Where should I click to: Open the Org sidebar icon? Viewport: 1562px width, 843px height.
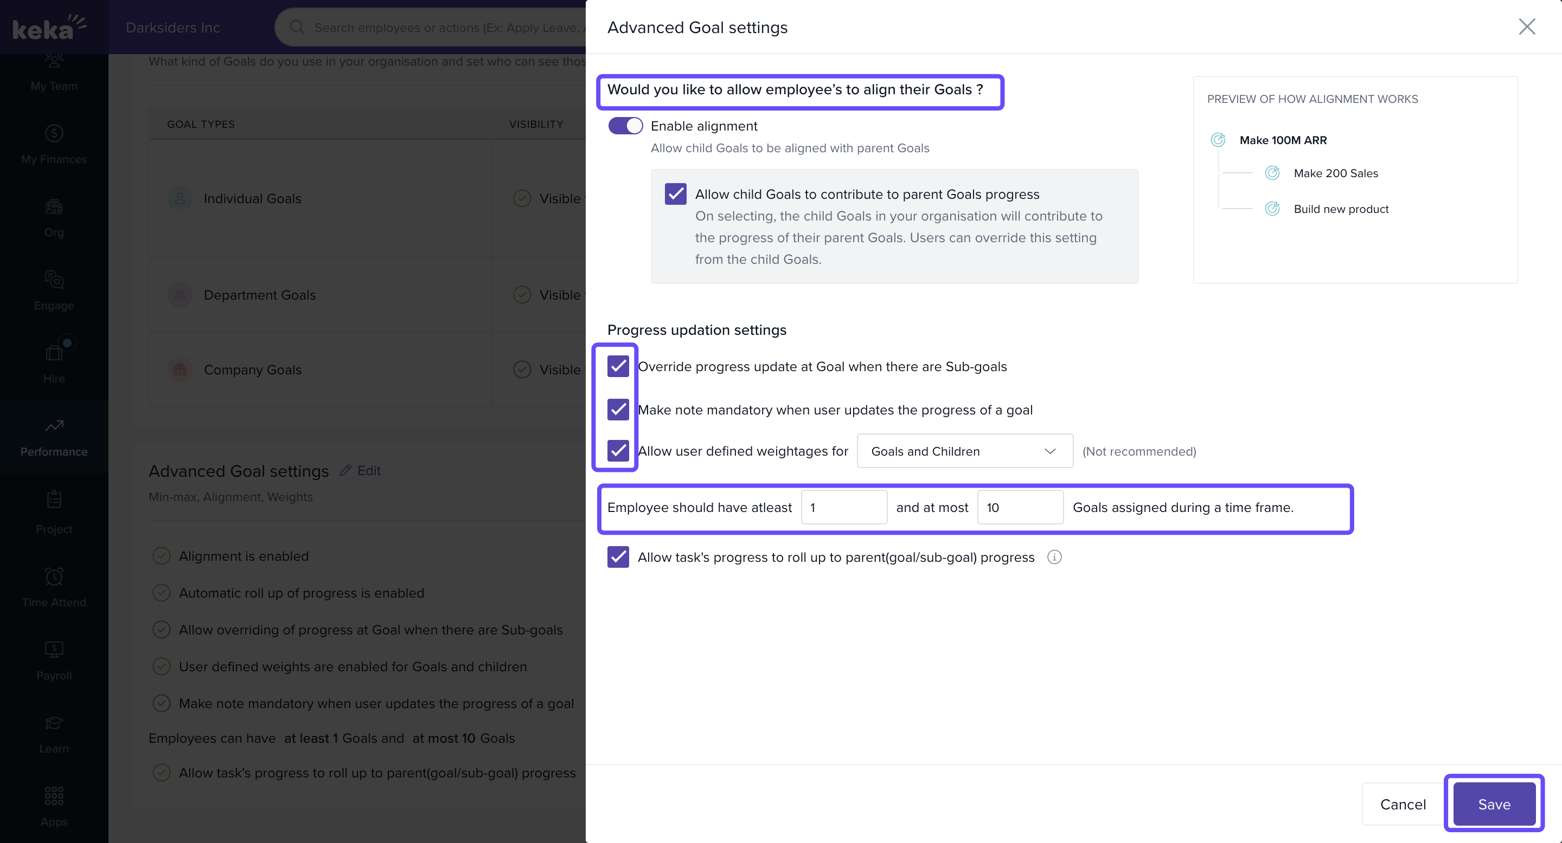54,207
